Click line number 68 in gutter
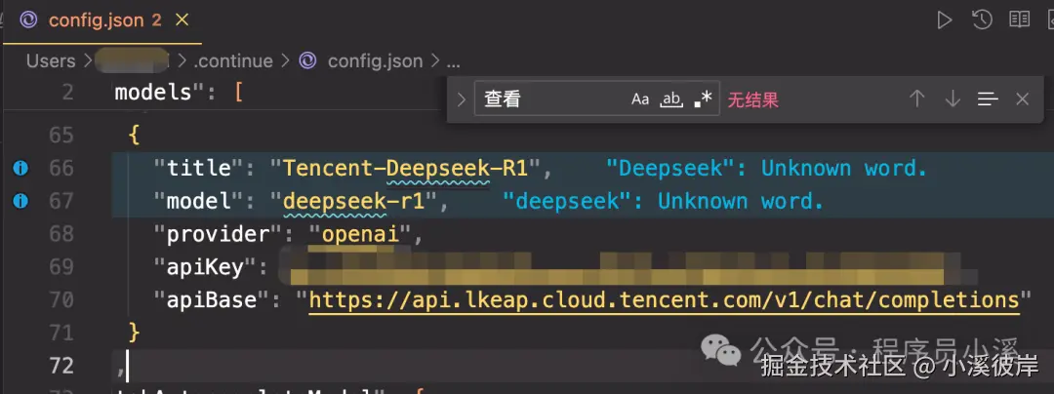 click(61, 234)
